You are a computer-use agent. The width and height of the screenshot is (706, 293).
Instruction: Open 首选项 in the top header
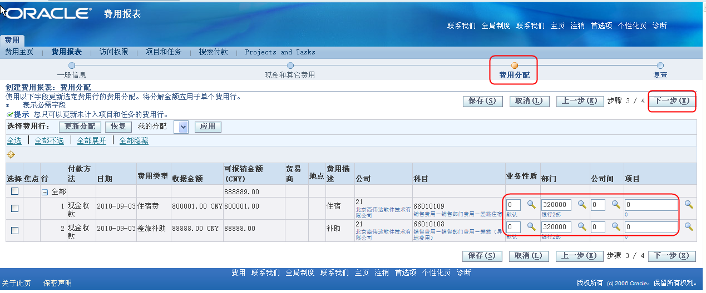pos(601,26)
